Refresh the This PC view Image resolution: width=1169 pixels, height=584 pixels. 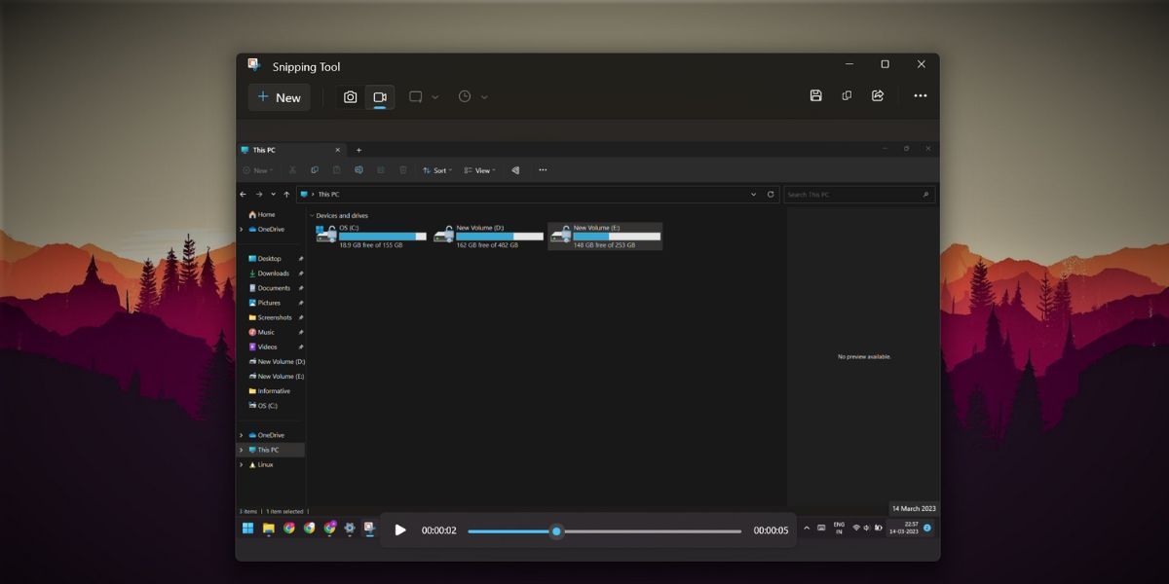point(769,194)
